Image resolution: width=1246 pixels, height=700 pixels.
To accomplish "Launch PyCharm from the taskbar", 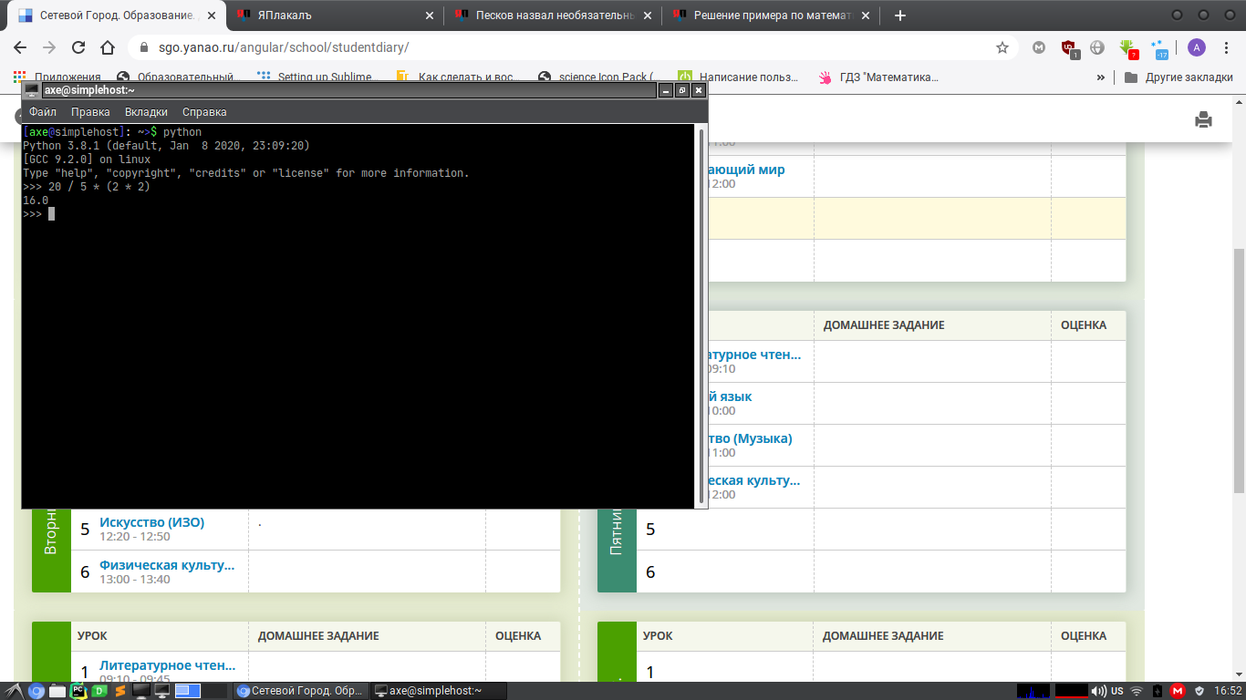I will click(78, 691).
